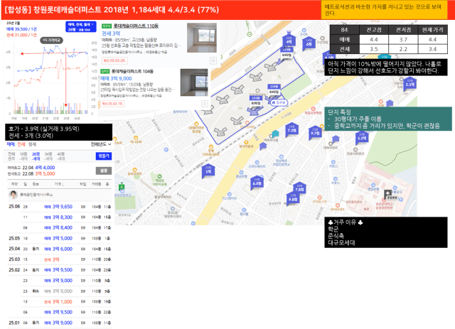Viewport: 455px width, 329px height.
Task: Switch to the 매매 tab
Action: pos(11,144)
